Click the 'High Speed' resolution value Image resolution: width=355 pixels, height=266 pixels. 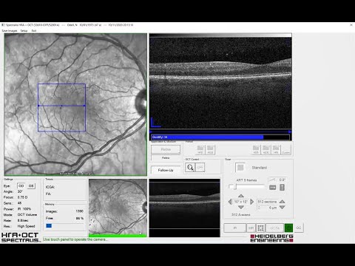click(x=26, y=226)
